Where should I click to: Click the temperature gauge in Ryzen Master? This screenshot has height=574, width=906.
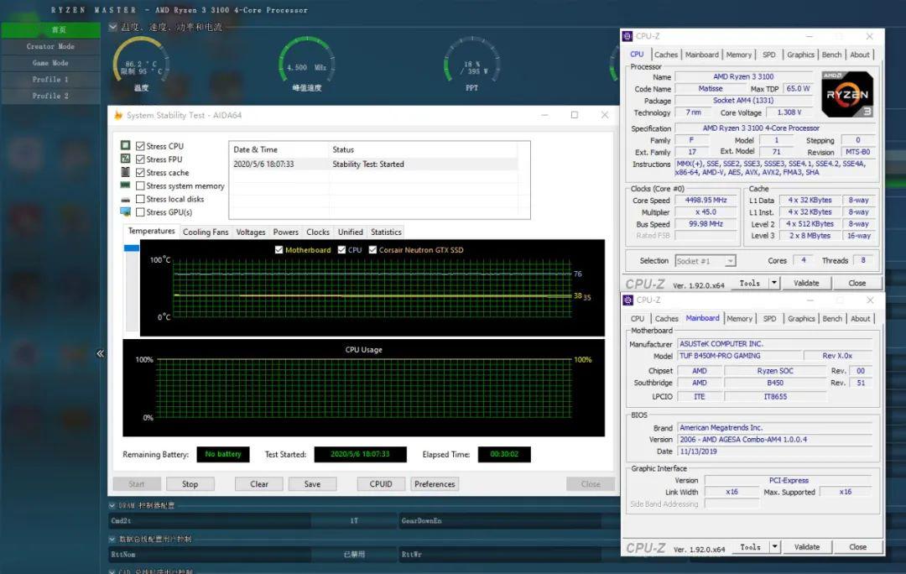click(141, 64)
